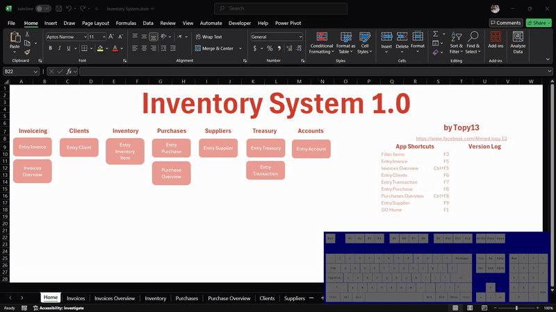Click the Entry Client button
The width and height of the screenshot is (556, 312).
79,148
